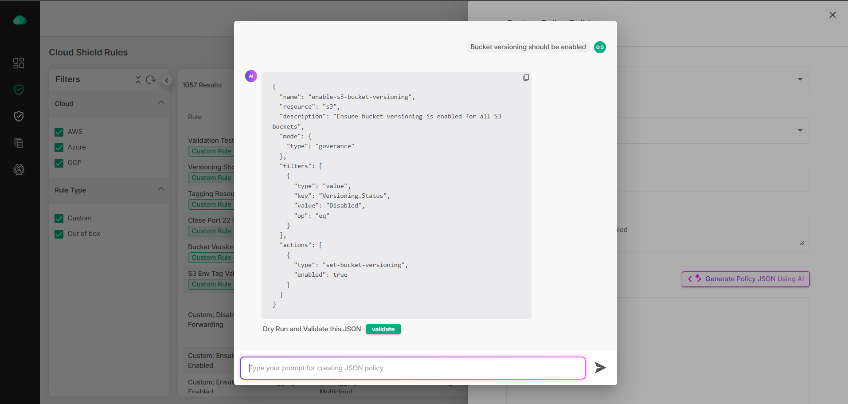Send the prompt using the arrow icon
This screenshot has width=848, height=404.
tap(600, 368)
